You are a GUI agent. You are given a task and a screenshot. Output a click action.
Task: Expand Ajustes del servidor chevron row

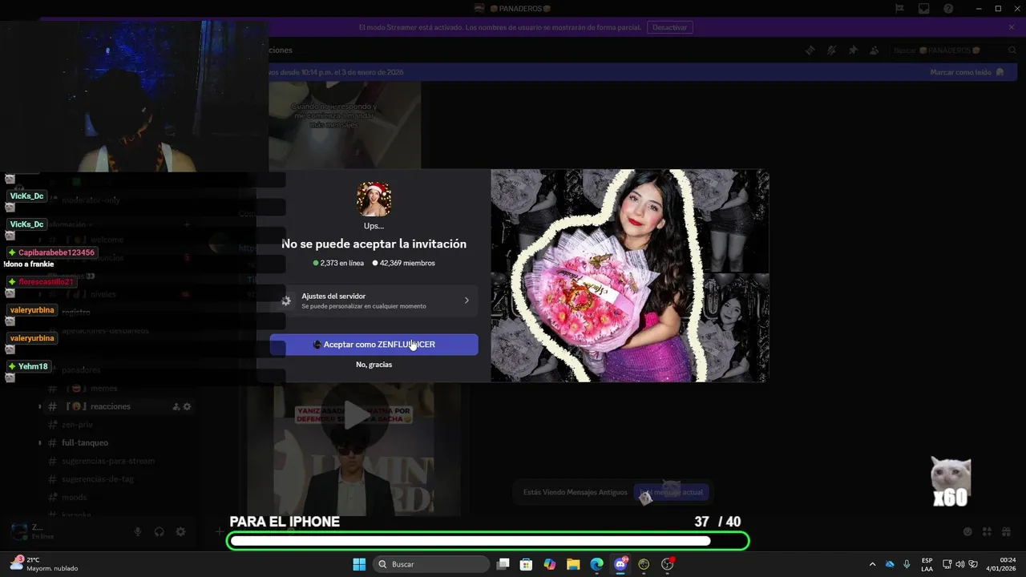click(374, 301)
